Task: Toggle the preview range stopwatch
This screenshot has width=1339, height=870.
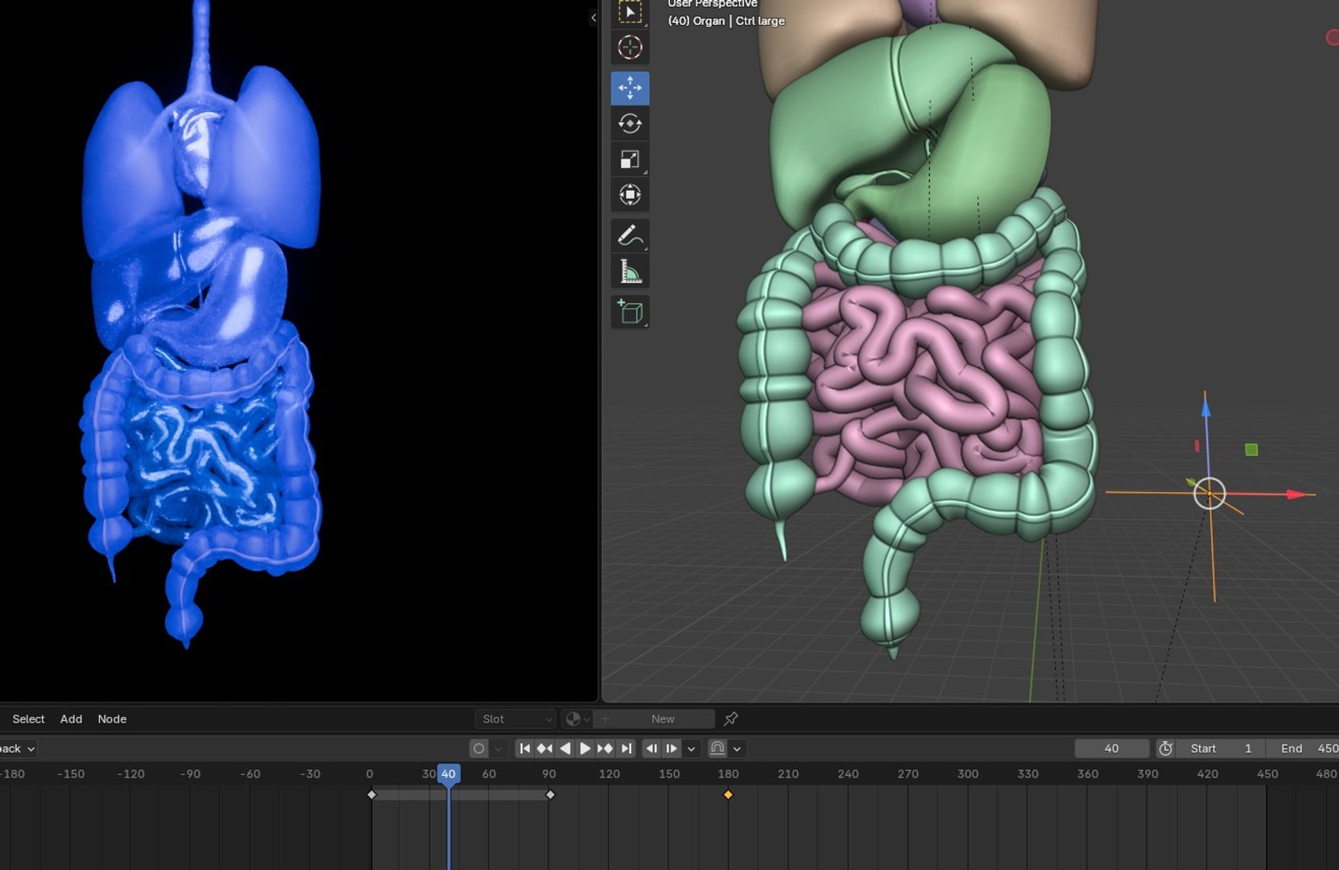Action: 1165,748
